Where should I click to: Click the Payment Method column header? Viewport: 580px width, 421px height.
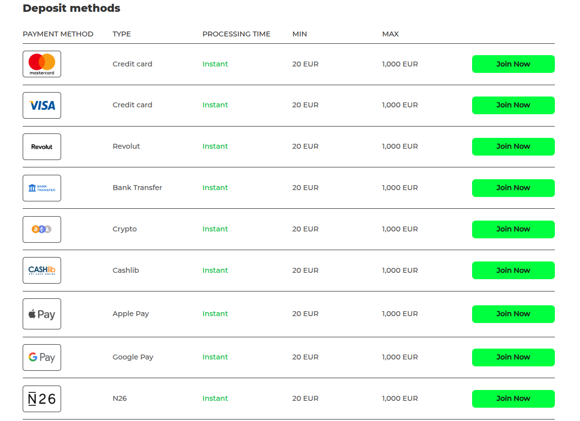[58, 34]
